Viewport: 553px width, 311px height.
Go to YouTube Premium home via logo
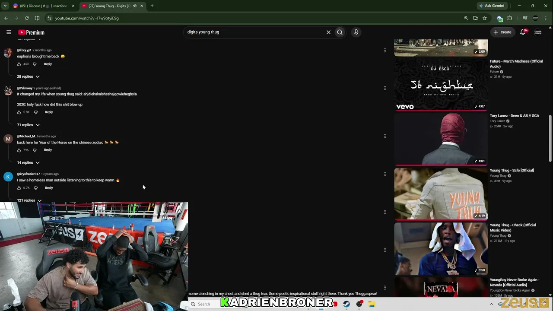(31, 32)
